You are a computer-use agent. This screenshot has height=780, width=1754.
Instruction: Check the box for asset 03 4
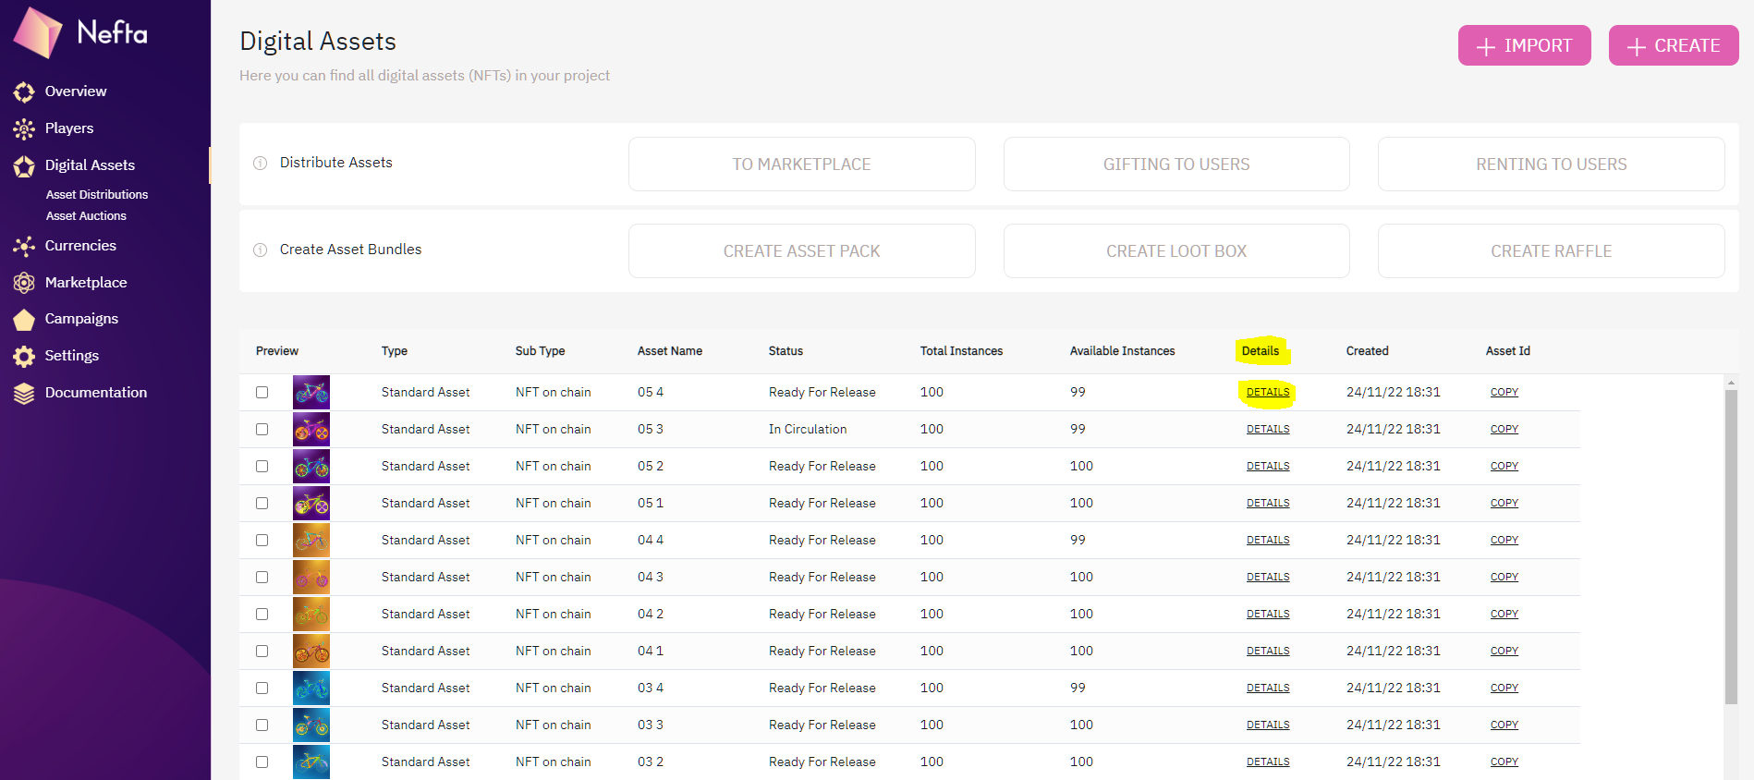pos(262,689)
